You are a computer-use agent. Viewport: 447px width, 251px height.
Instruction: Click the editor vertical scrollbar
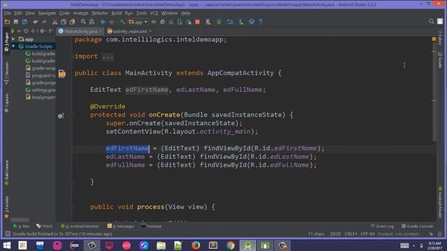[x=434, y=91]
